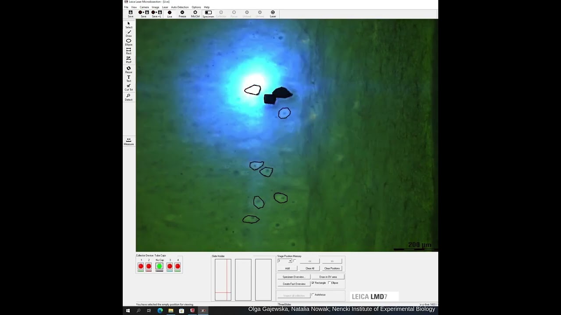
Task: Switch camera to Live mode
Action: pos(170,14)
